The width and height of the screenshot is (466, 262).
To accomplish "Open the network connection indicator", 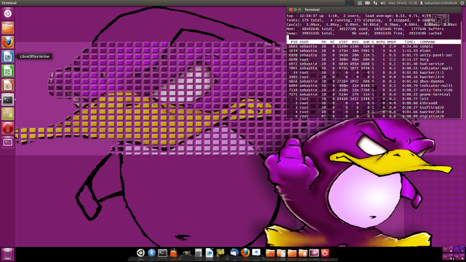I will point(375,3).
